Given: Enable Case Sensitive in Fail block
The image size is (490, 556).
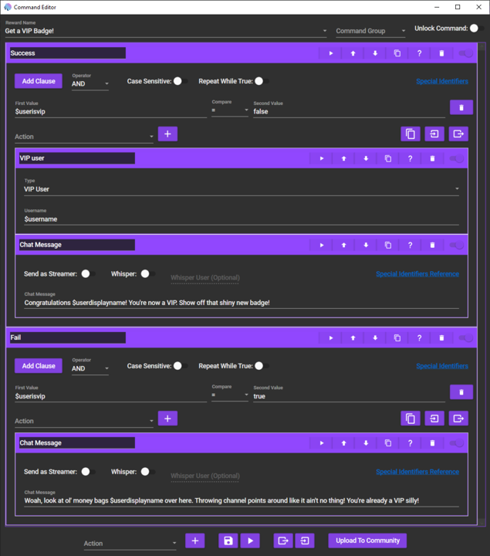Looking at the screenshot, I should click(181, 366).
